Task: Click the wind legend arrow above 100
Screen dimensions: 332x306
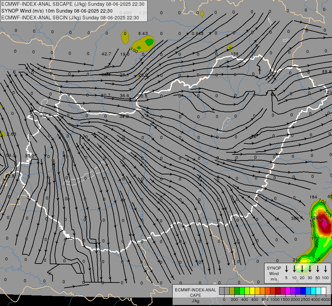Action: tap(326, 269)
